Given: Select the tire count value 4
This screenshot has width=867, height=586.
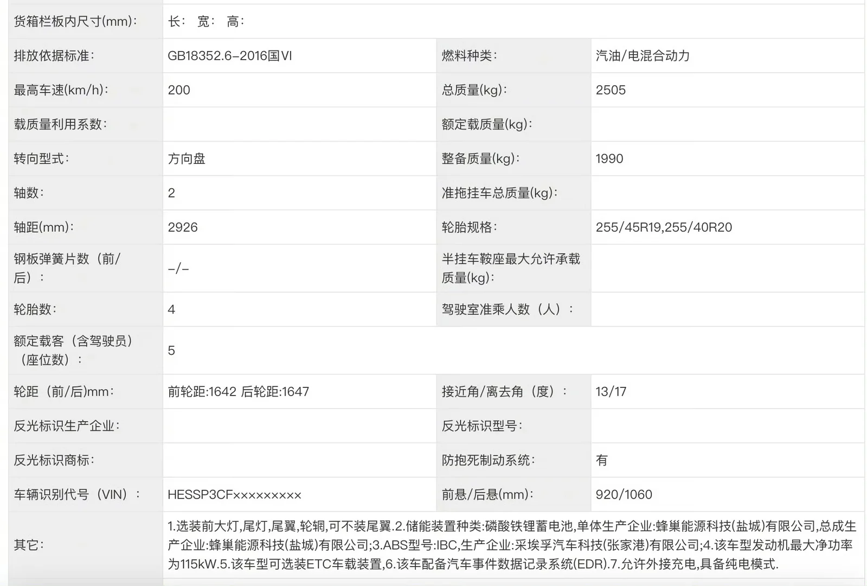Looking at the screenshot, I should [x=171, y=310].
